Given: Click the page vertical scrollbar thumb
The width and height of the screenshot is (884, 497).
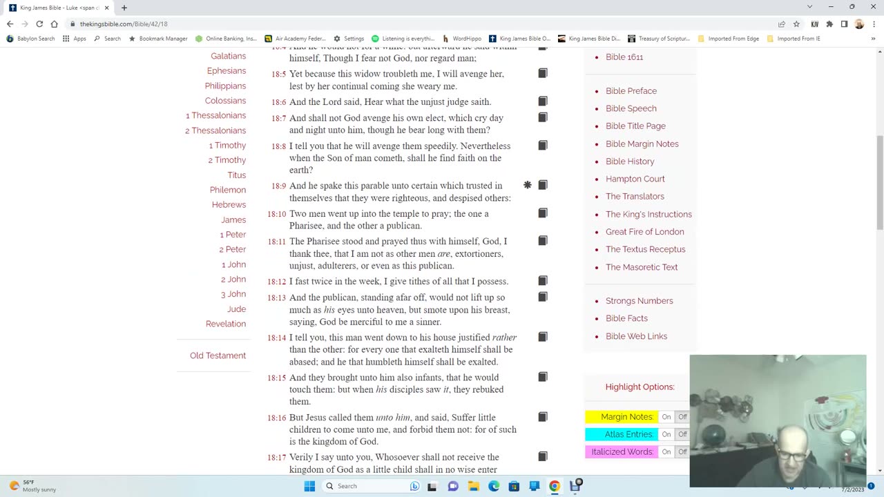Looking at the screenshot, I should [x=879, y=183].
